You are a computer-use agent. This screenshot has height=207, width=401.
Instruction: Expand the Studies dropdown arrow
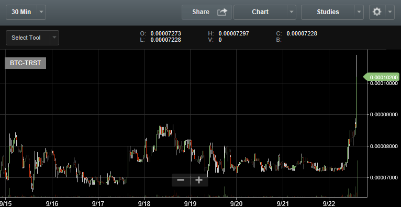click(359, 12)
